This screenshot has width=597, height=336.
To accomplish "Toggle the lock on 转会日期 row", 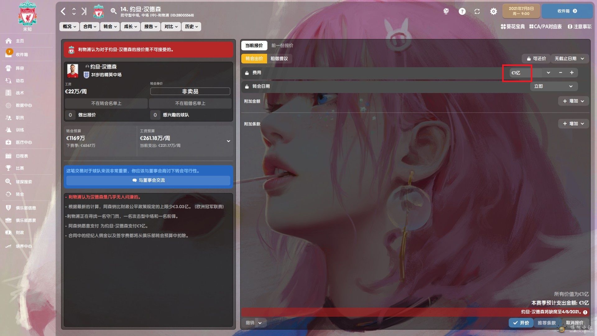I will click(247, 86).
